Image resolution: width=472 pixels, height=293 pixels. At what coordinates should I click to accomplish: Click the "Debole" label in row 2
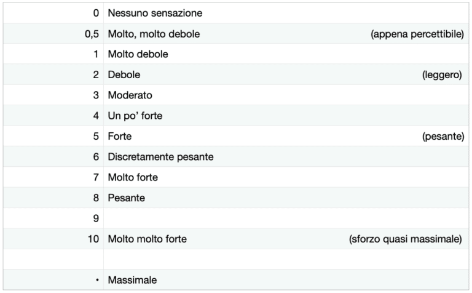[x=124, y=74]
